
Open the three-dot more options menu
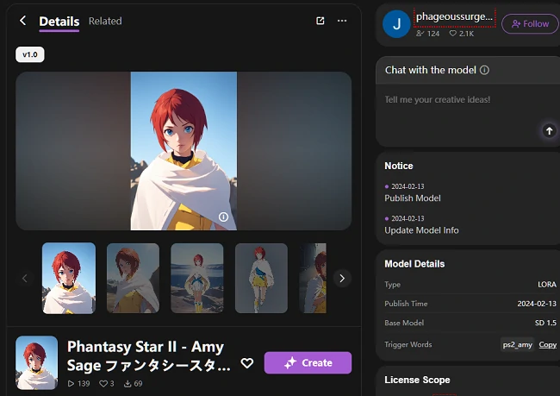(x=342, y=21)
